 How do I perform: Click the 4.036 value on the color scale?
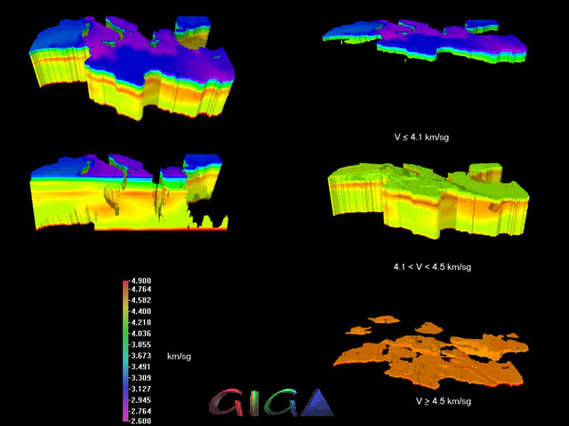140,334
